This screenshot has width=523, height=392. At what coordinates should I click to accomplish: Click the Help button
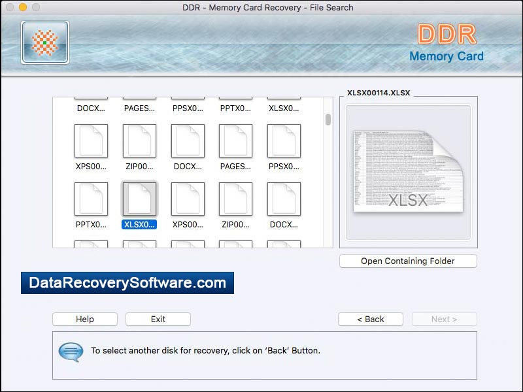84,319
